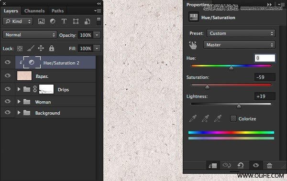Click the Saturation slider handle
Screen dimensions: 287x181
pyautogui.click(x=207, y=87)
